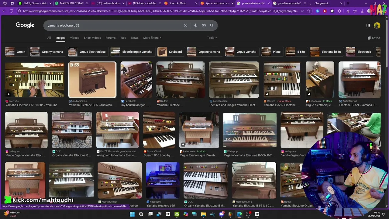Switch to the News results tab
Screen dimensions: 389x219
click(135, 38)
